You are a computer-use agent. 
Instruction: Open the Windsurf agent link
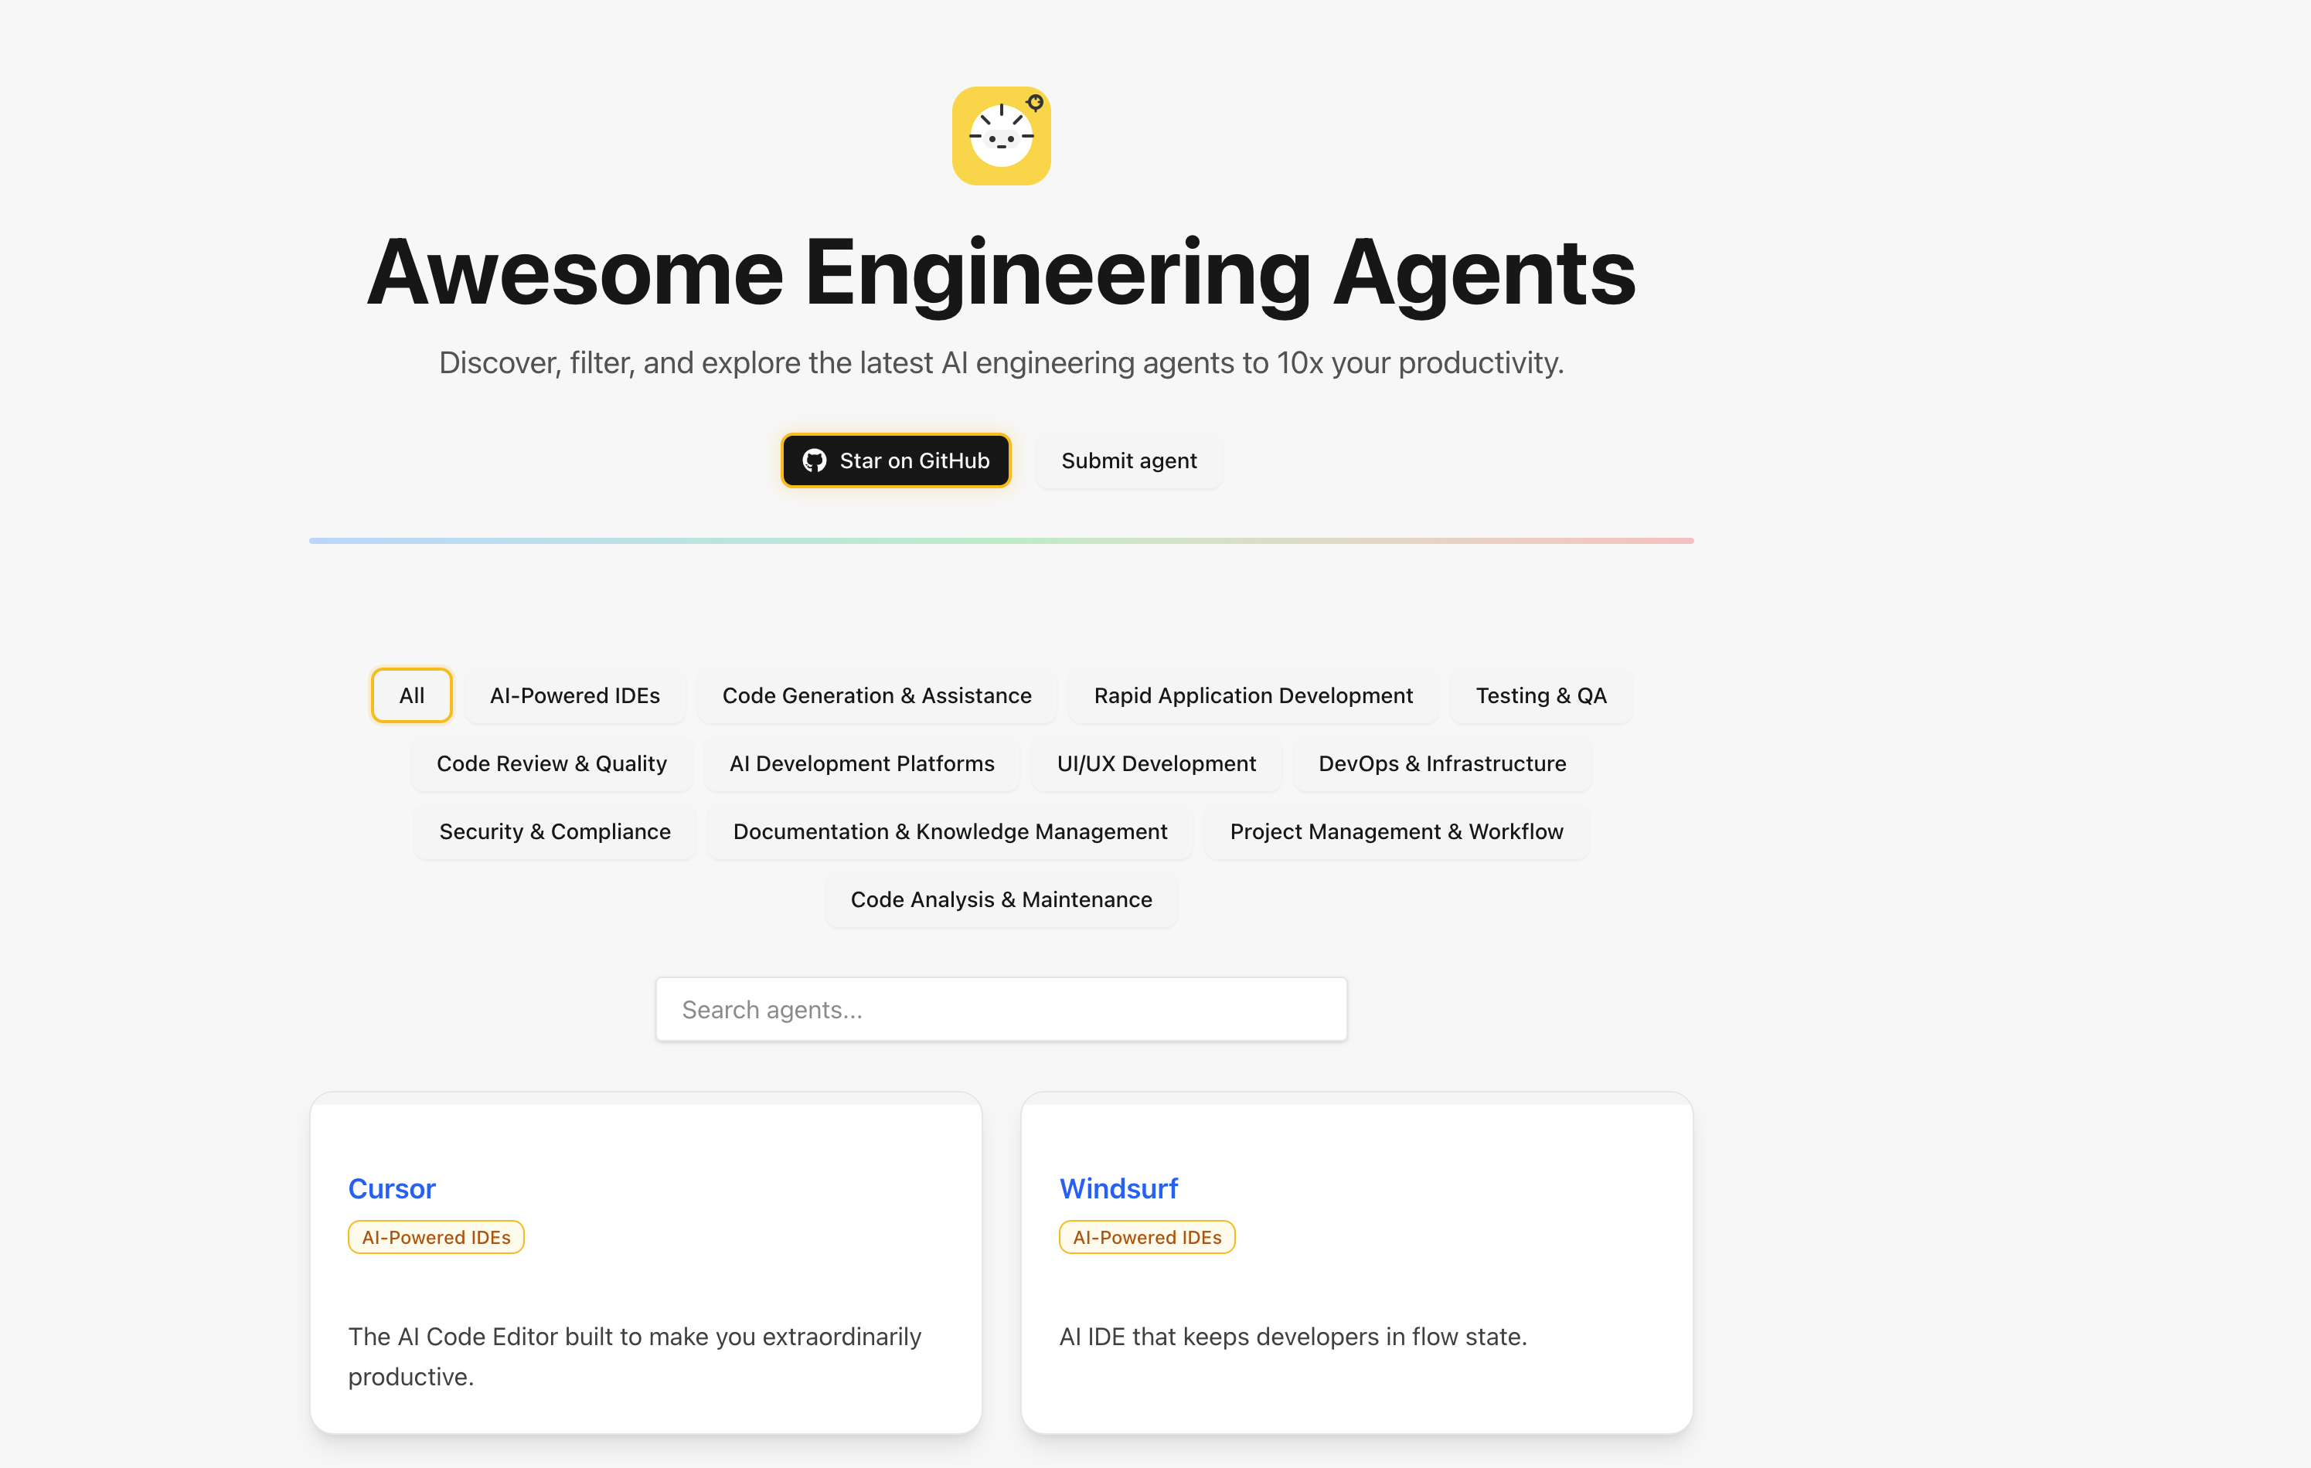(x=1118, y=1189)
